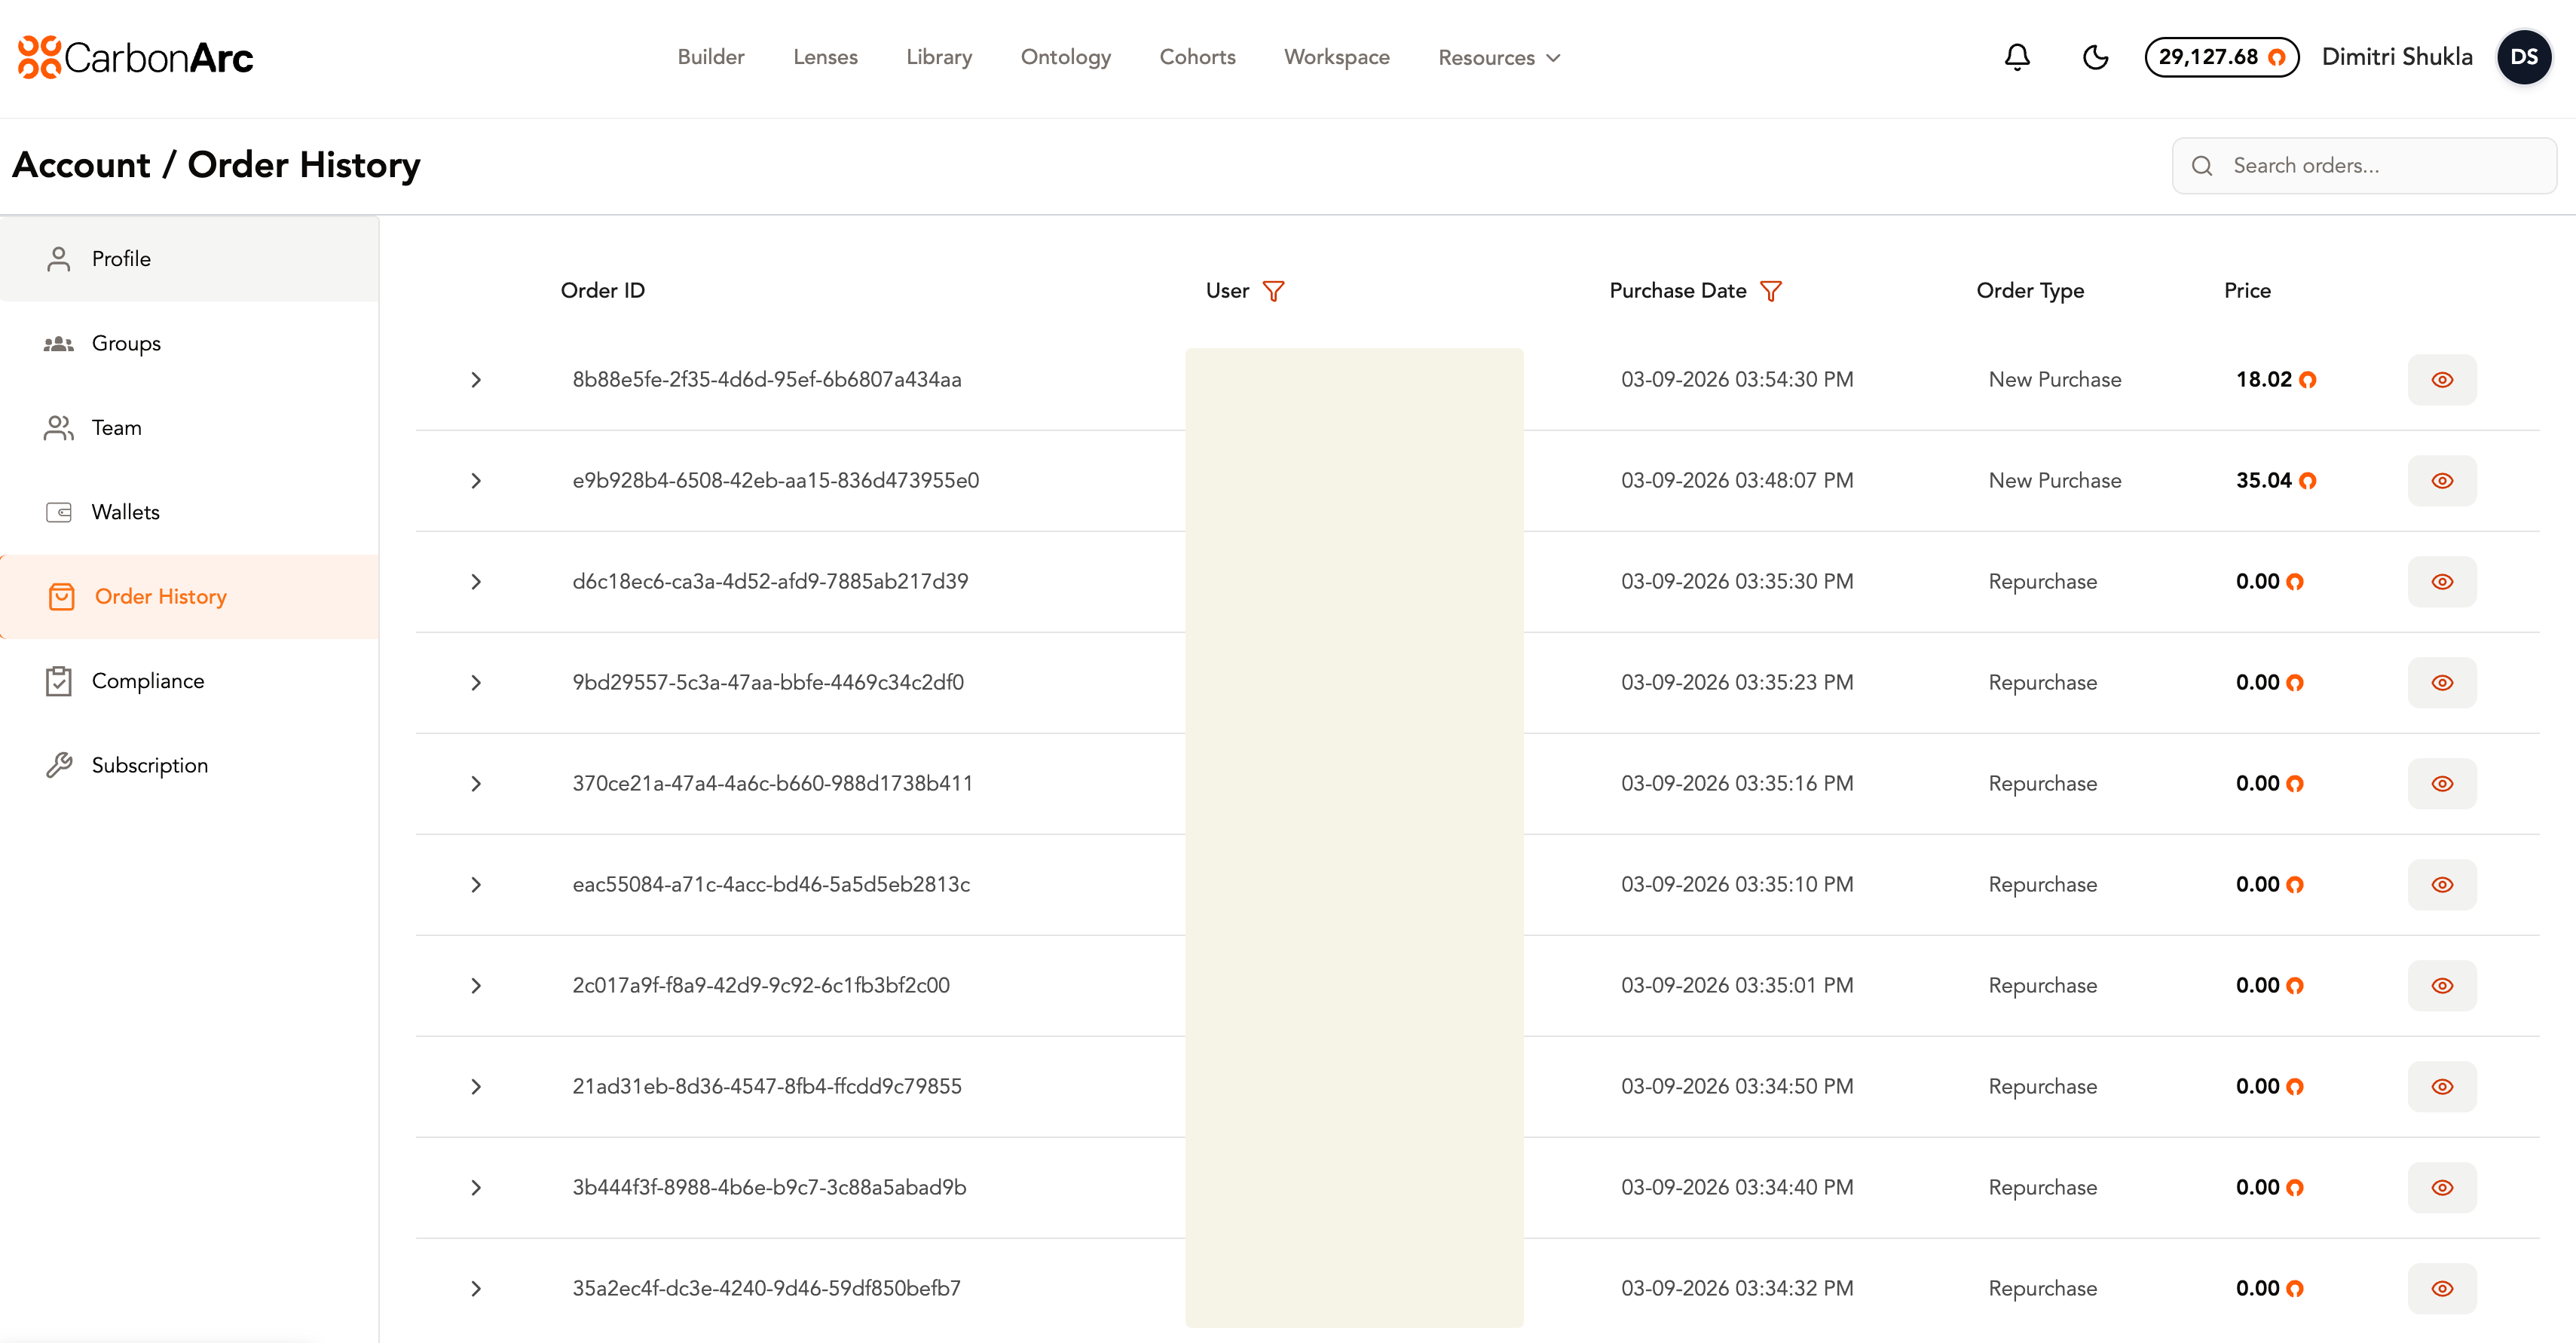Click the eye icon for the 35.04 order
This screenshot has width=2576, height=1343.
[2441, 481]
